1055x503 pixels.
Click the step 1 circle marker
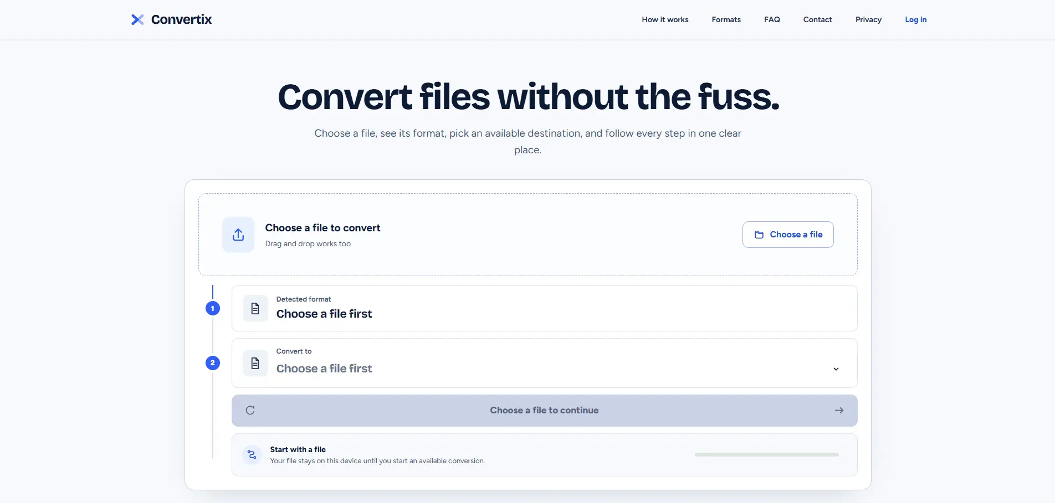(213, 308)
